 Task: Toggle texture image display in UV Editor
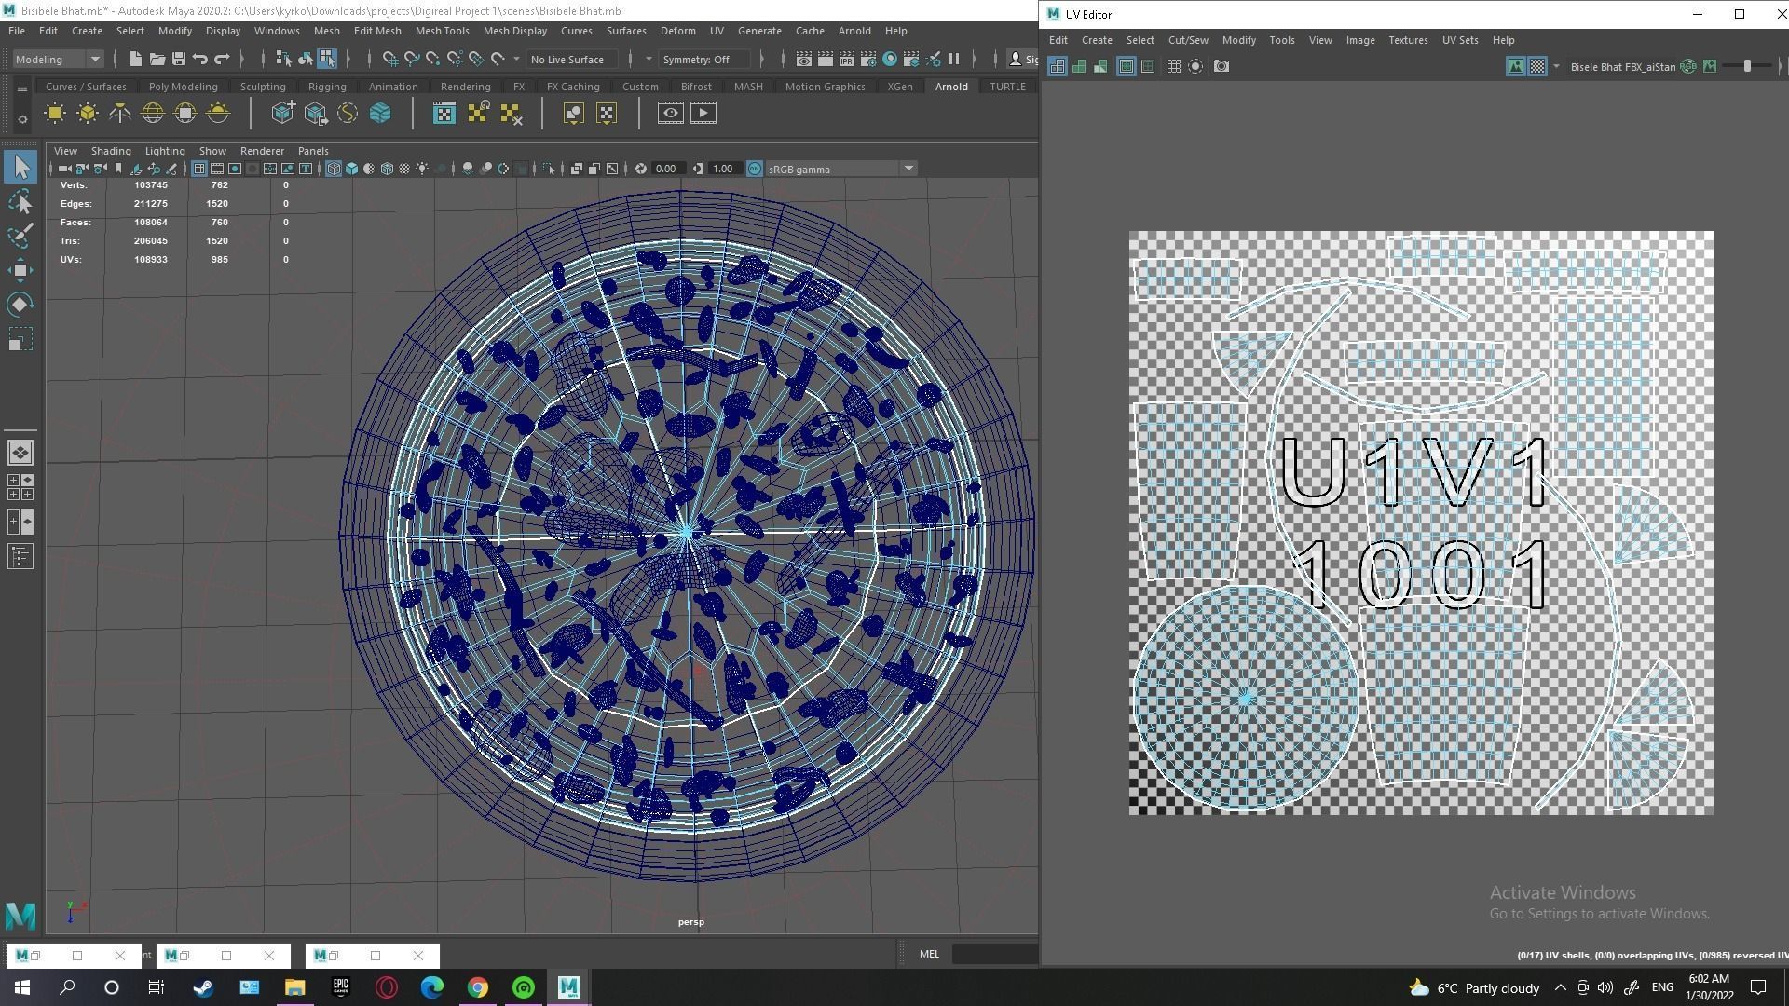(x=1516, y=66)
